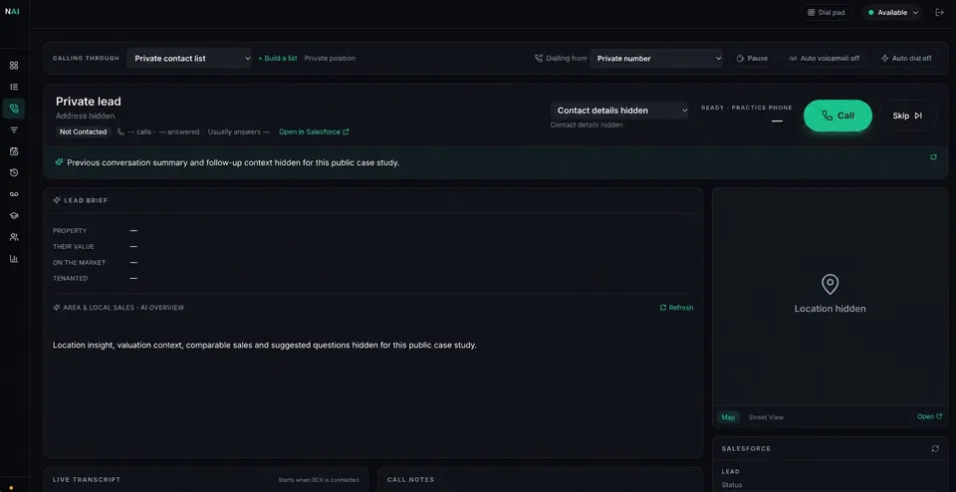The height and width of the screenshot is (492, 956).
Task: Toggle Pause dialling
Action: [x=752, y=59]
